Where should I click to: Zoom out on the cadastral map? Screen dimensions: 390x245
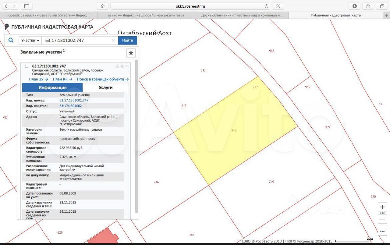click(x=382, y=219)
